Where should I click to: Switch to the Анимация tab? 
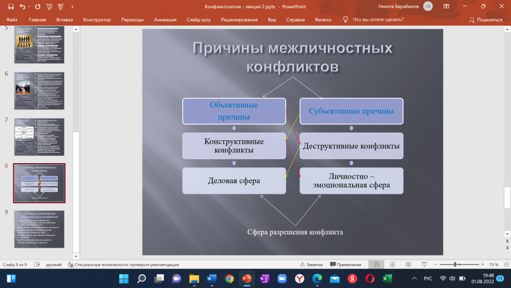pyautogui.click(x=165, y=19)
